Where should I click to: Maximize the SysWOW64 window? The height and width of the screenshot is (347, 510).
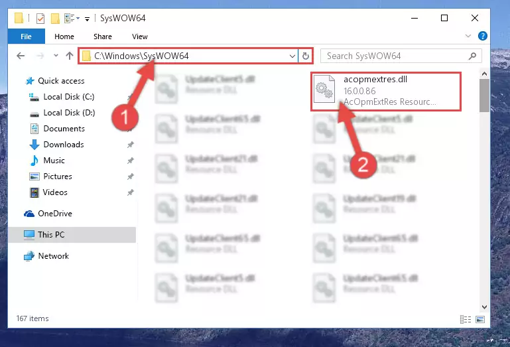point(444,18)
